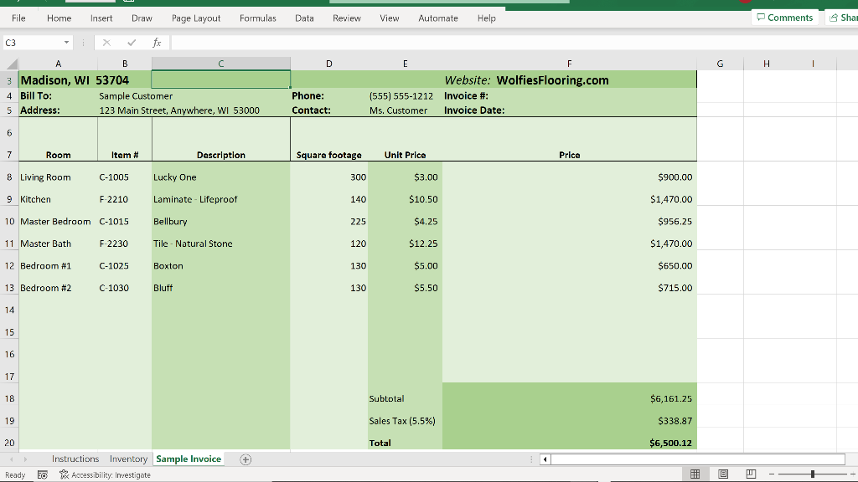
Task: Select column A header
Action: (58, 64)
